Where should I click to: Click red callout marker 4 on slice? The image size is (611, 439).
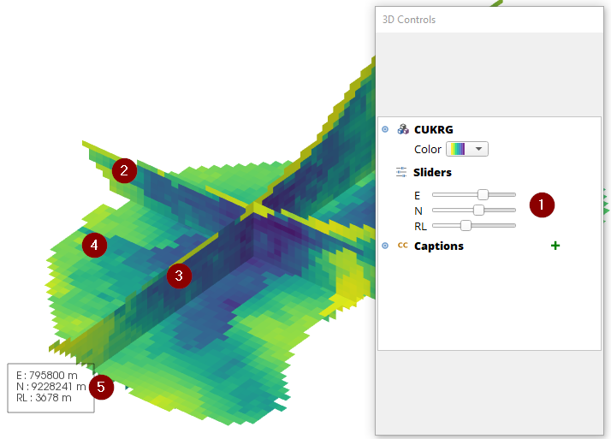(x=94, y=245)
